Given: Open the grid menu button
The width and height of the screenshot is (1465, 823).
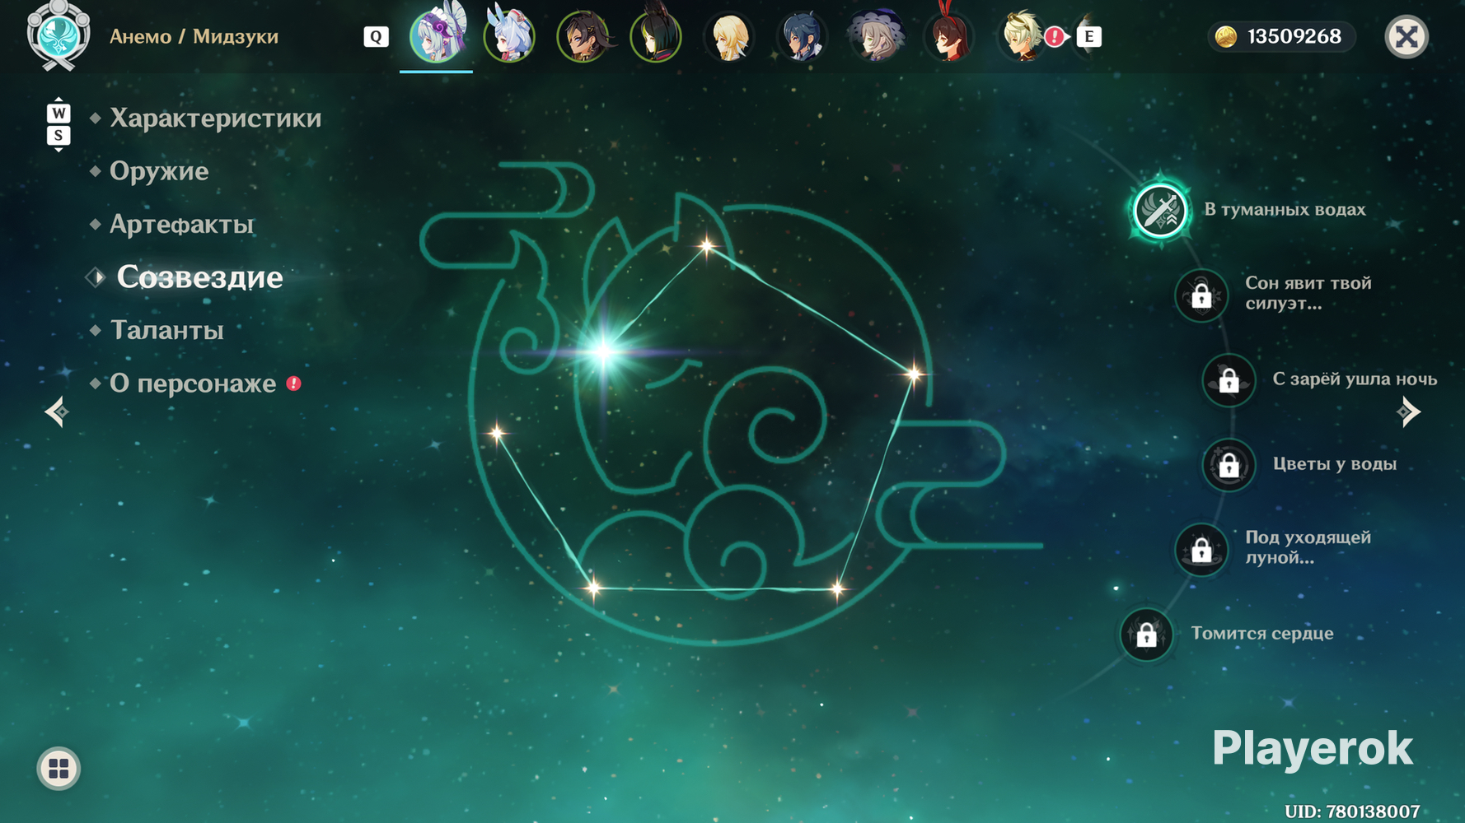Looking at the screenshot, I should coord(59,769).
